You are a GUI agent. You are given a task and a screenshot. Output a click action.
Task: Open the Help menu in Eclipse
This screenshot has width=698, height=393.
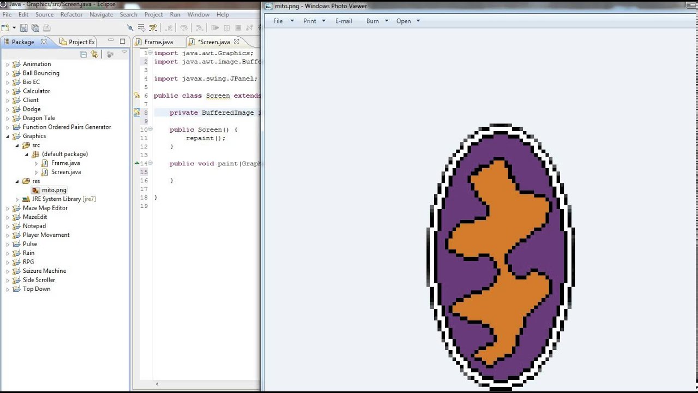[222, 15]
